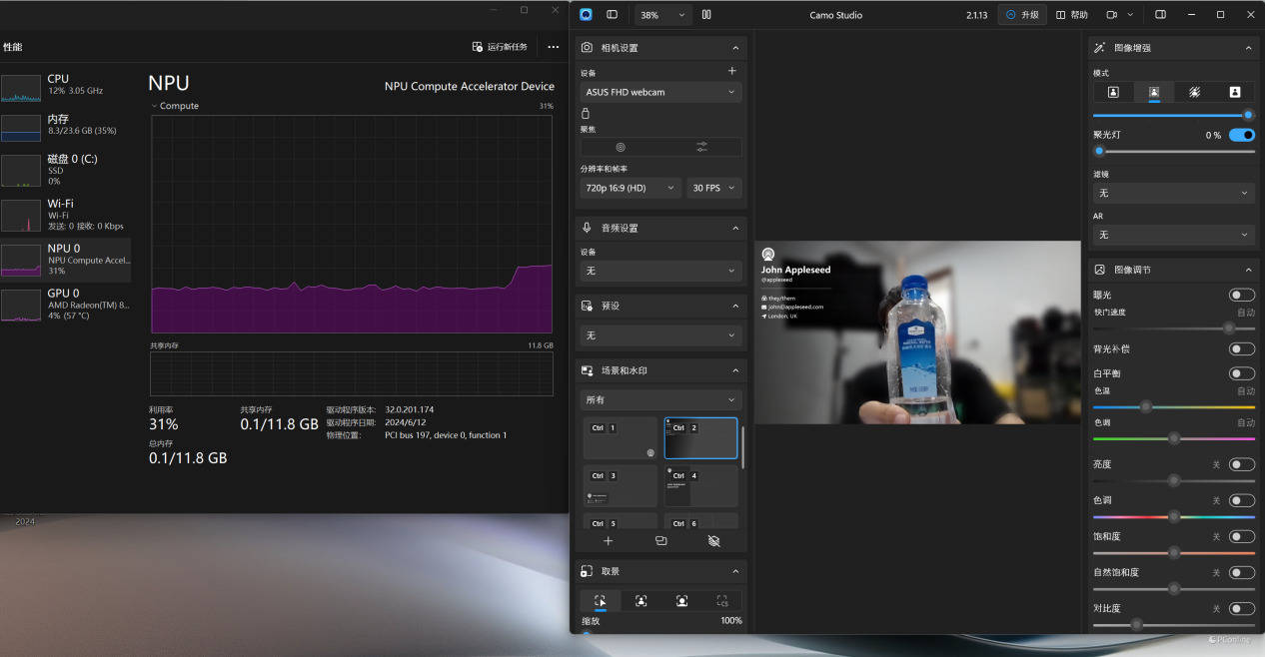
Task: Turn on the 亮度 brightness toggle
Action: (1242, 464)
